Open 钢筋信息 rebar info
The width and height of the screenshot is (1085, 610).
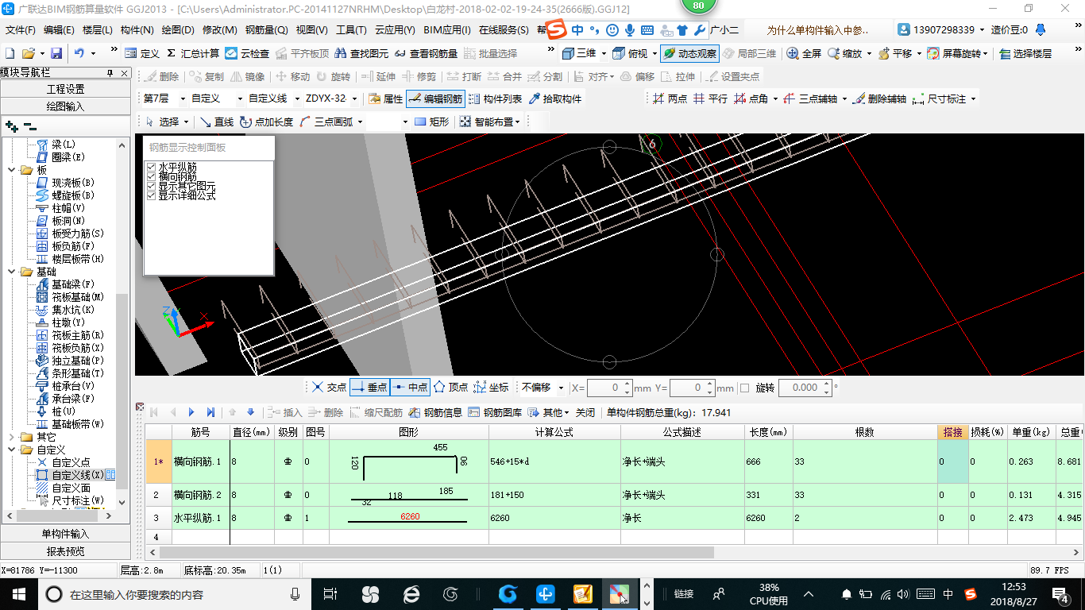pyautogui.click(x=435, y=412)
